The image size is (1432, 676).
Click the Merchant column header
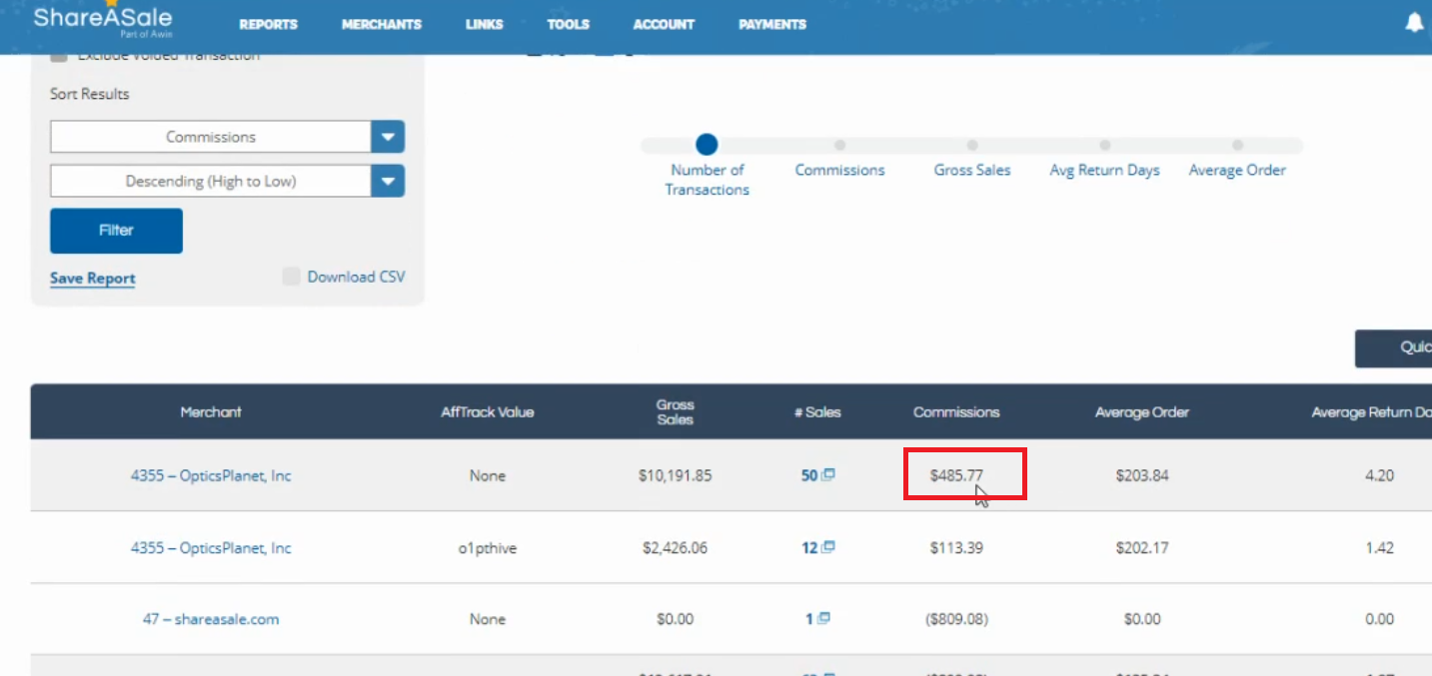pyautogui.click(x=211, y=411)
